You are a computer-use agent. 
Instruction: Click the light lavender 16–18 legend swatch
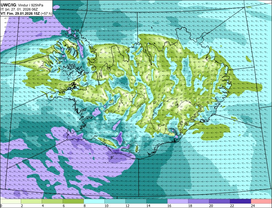coord(178,201)
